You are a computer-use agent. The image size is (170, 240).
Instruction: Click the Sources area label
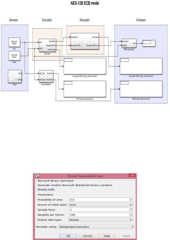point(13,20)
